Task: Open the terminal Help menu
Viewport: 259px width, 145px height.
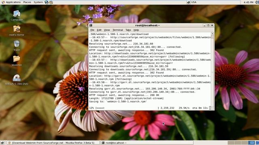Action: 136,30
